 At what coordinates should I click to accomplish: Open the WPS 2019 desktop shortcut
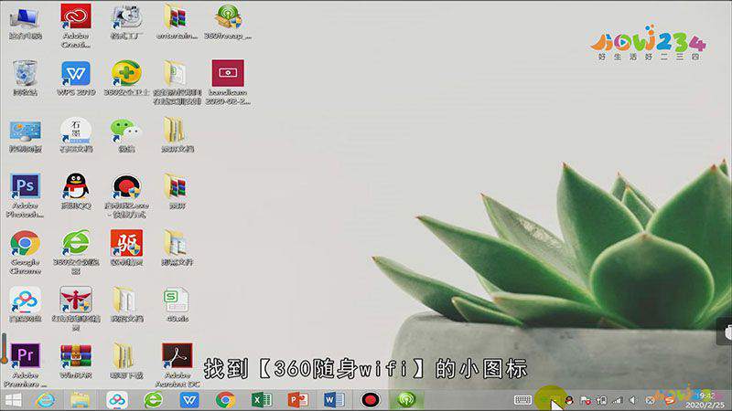point(76,79)
